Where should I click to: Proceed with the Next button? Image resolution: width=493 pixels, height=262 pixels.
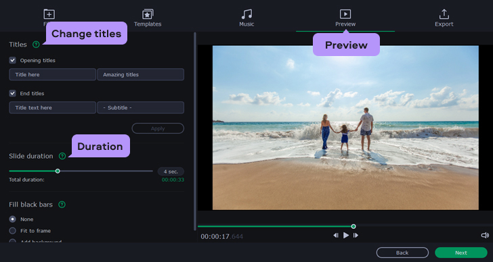461,253
